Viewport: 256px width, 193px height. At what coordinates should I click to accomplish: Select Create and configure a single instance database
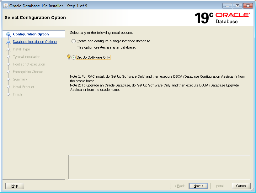click(73, 41)
